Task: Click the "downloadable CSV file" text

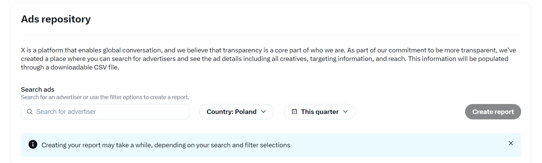Action: (85, 67)
